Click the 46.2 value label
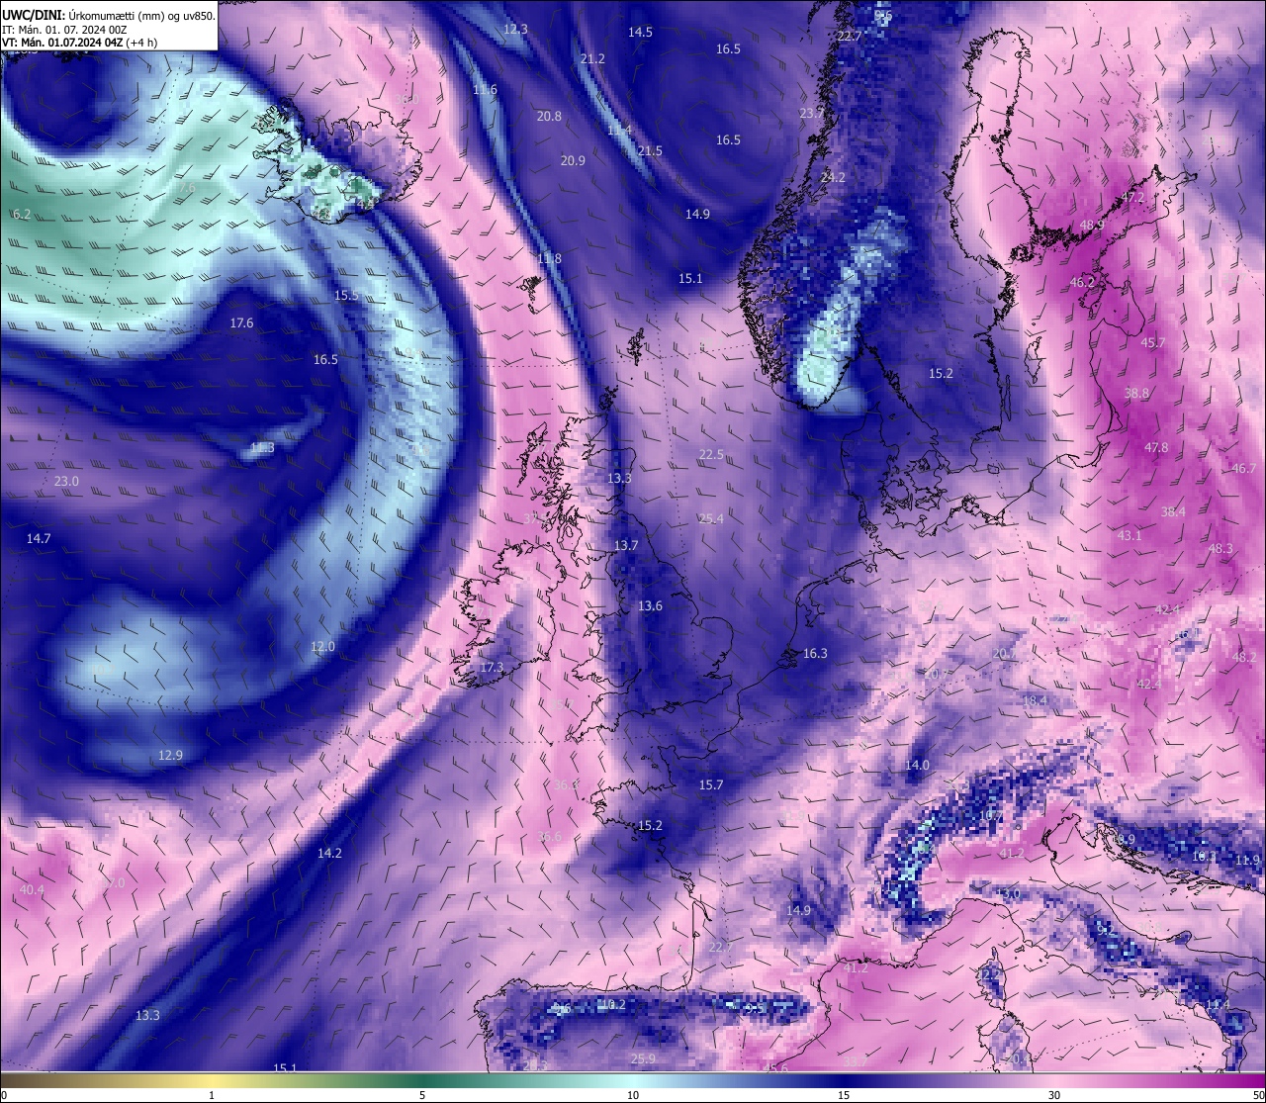 1082,283
